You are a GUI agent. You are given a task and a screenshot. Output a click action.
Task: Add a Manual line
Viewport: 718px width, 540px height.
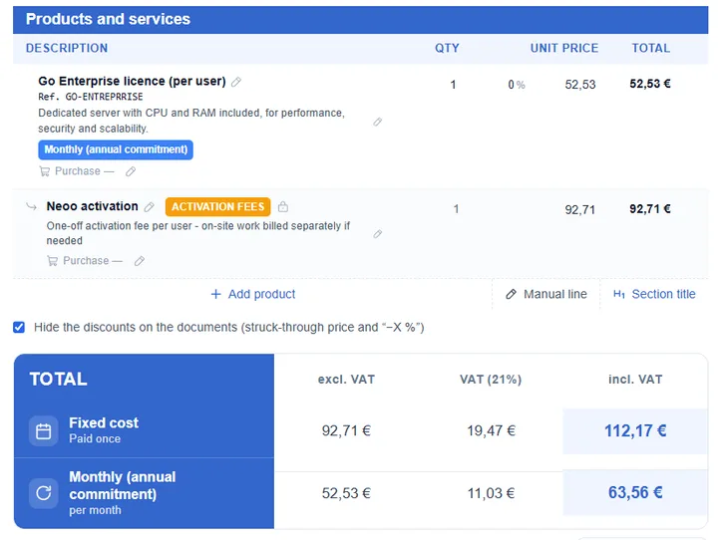pos(546,294)
